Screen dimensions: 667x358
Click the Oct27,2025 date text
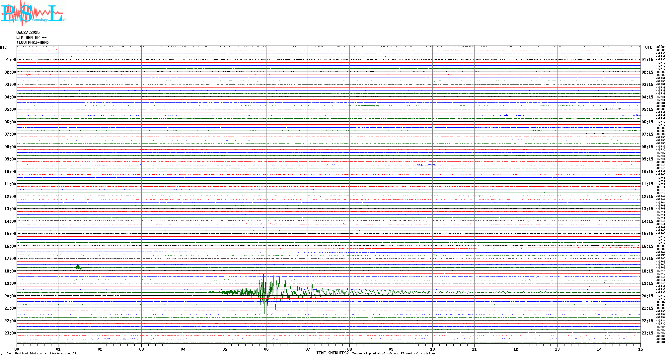tap(28, 32)
